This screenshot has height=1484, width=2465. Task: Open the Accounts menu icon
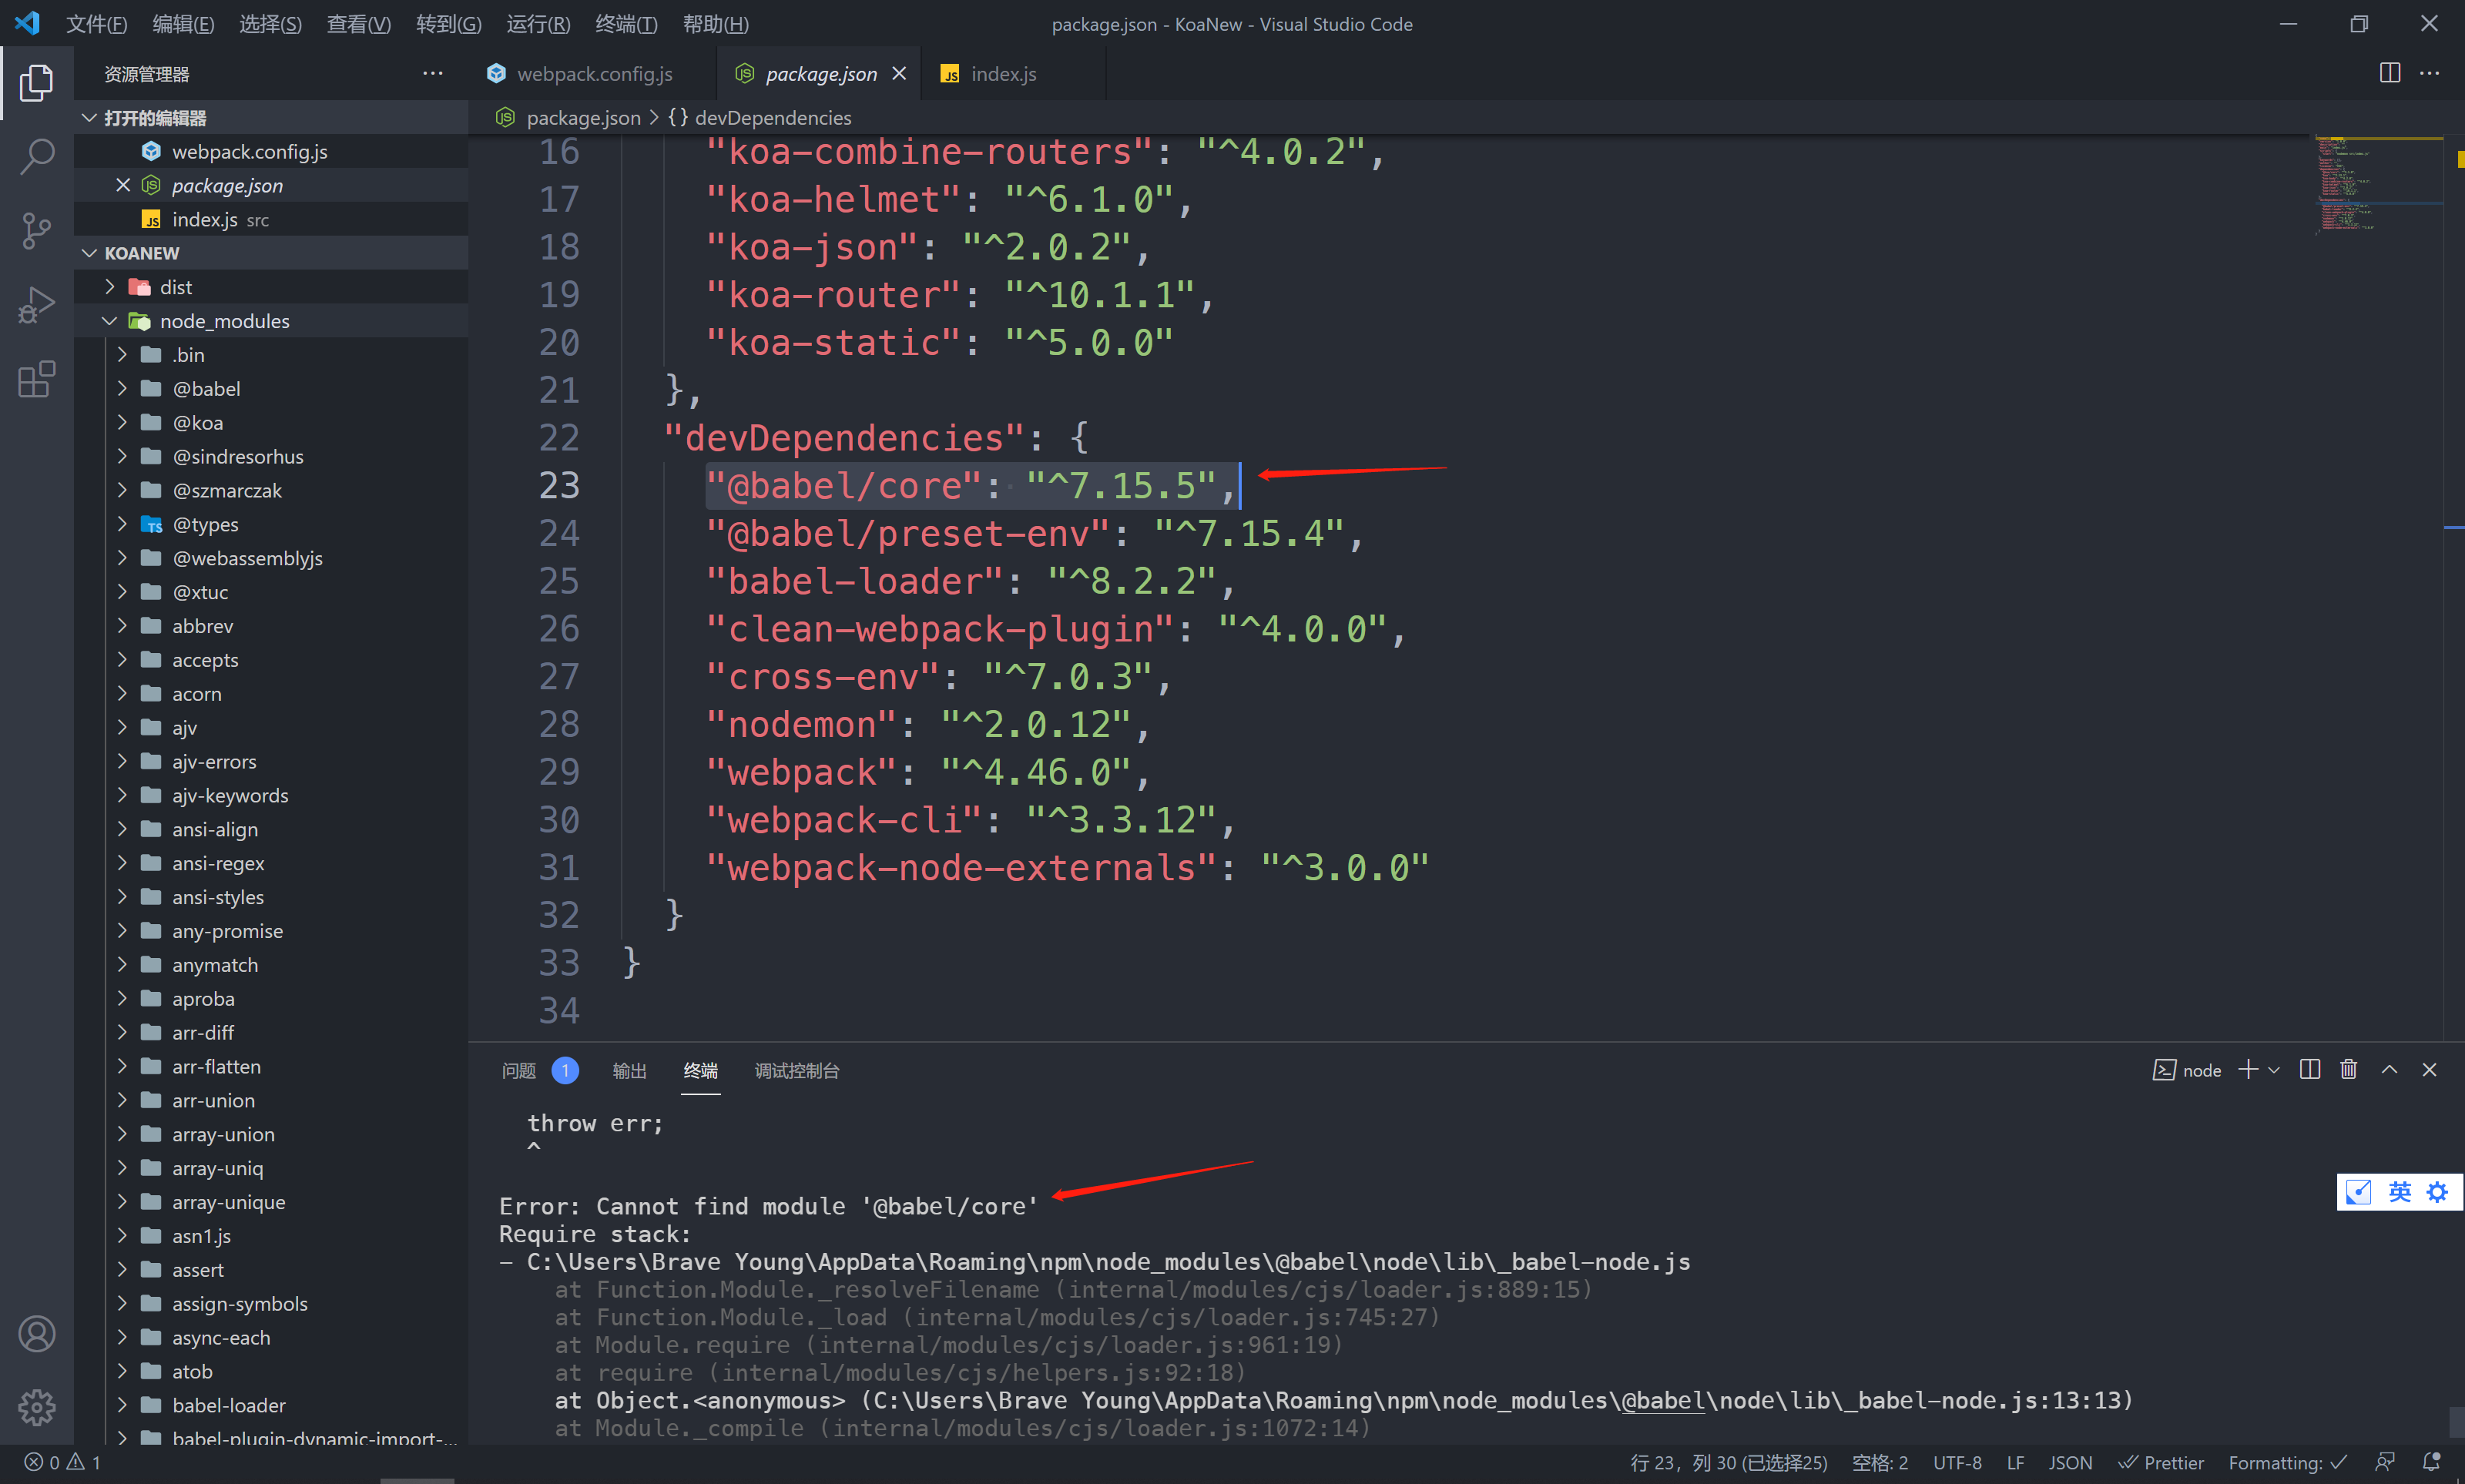36,1333
